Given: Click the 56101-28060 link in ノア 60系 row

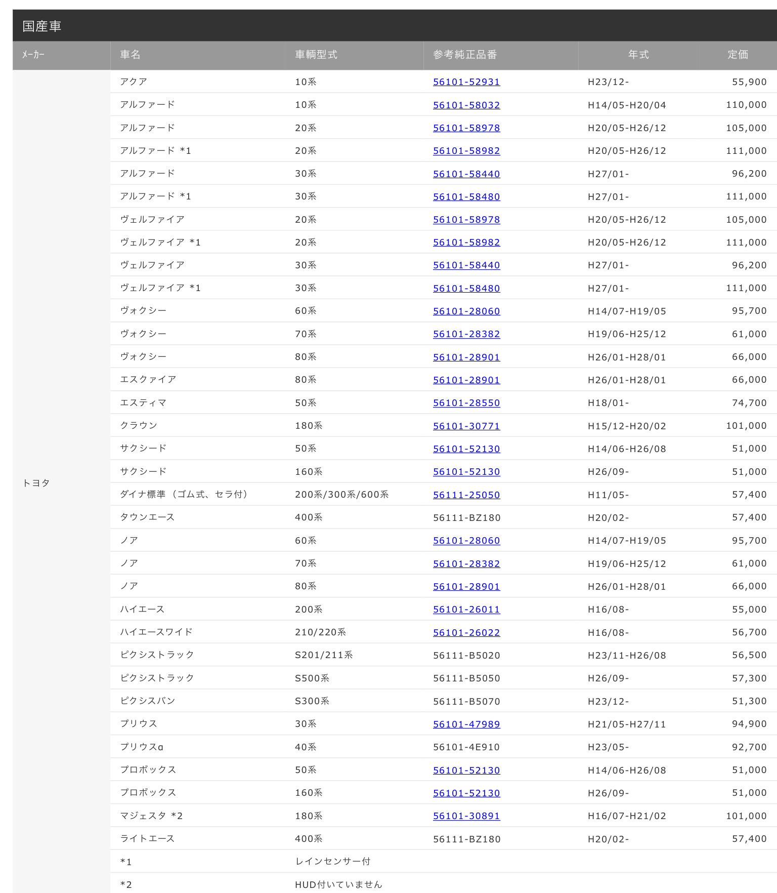Looking at the screenshot, I should click(466, 541).
